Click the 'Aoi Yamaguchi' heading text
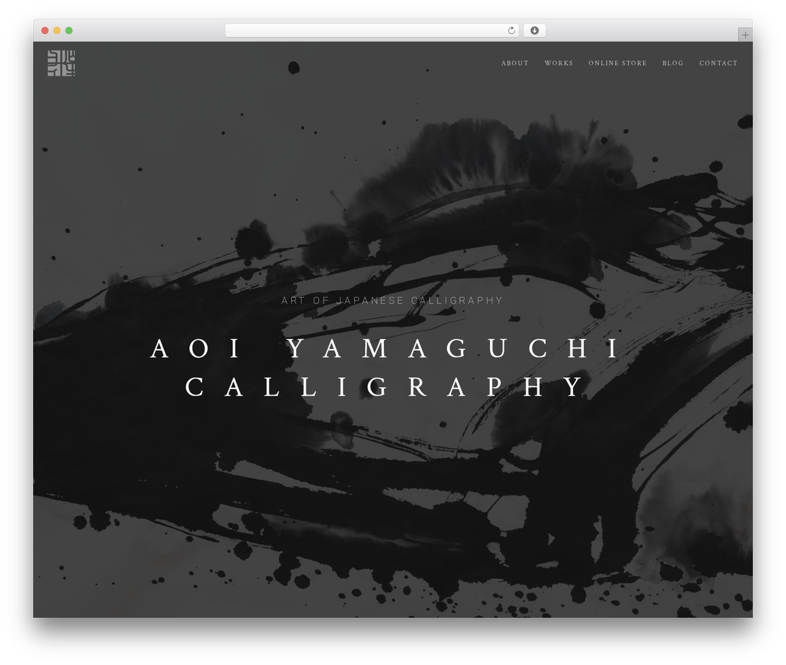 pos(385,348)
